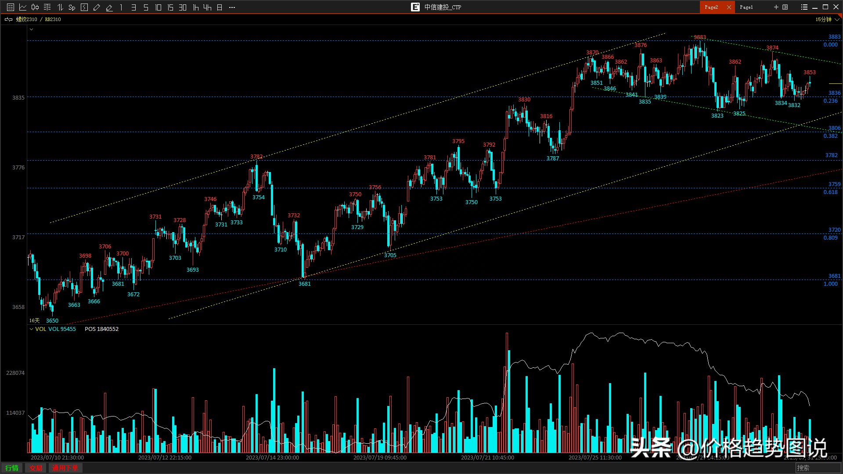Screen dimensions: 843x474
Task: Select the pencil drawing tool
Action: click(x=97, y=7)
